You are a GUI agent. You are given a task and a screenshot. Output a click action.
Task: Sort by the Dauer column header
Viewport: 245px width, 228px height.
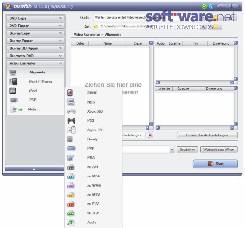tap(138, 43)
